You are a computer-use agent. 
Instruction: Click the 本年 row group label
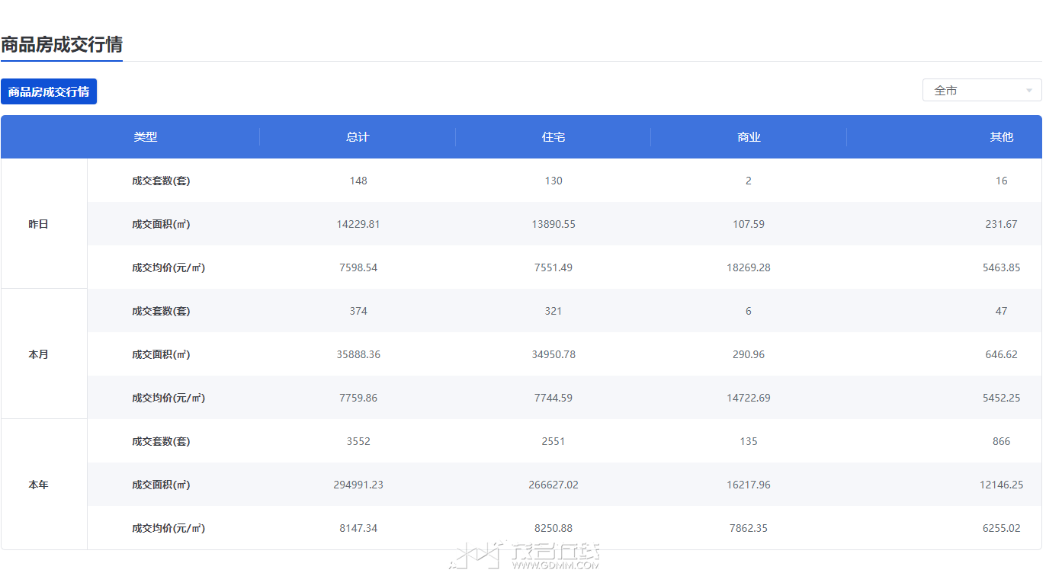(38, 485)
